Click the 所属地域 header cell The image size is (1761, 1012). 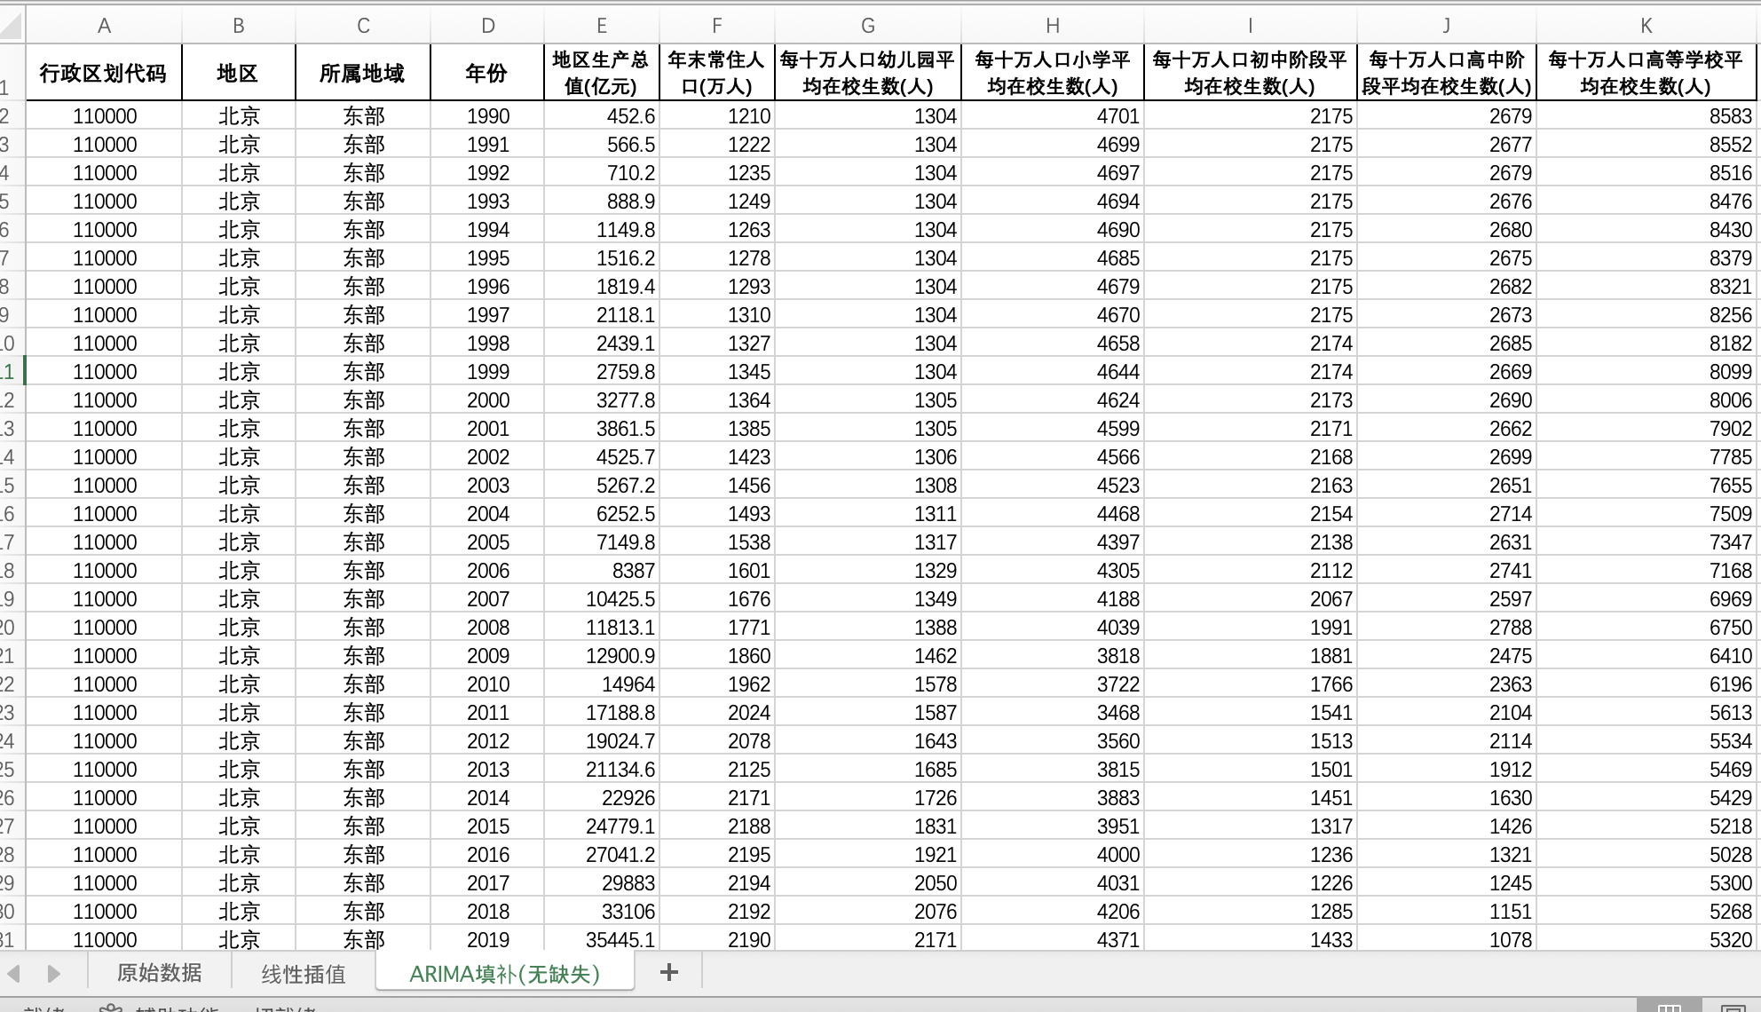pos(362,73)
